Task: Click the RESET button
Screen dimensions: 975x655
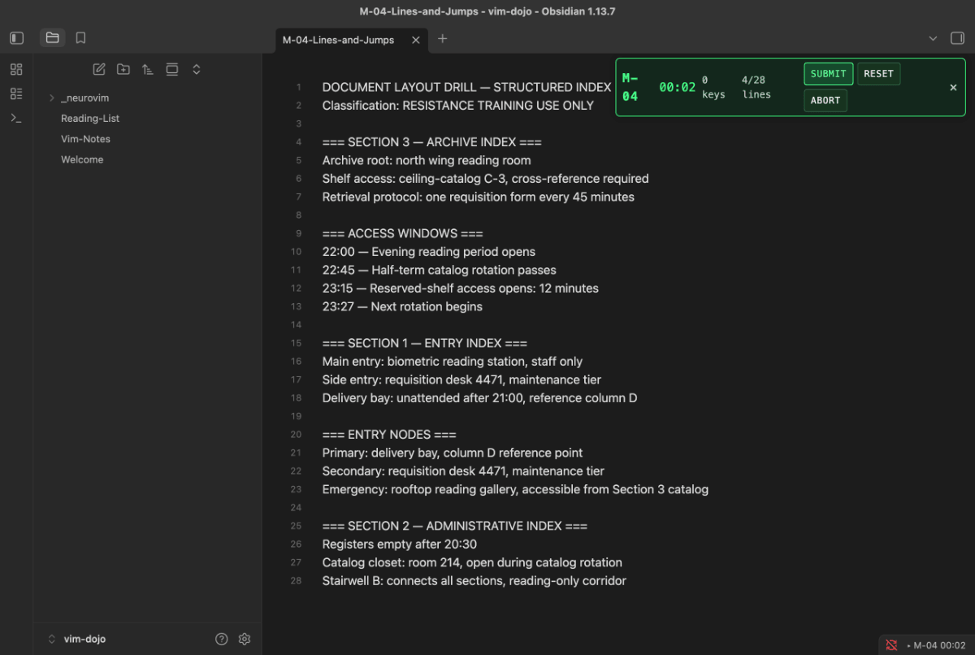Action: coord(878,74)
